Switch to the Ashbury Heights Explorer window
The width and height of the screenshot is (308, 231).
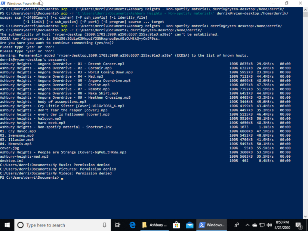pos(154,225)
